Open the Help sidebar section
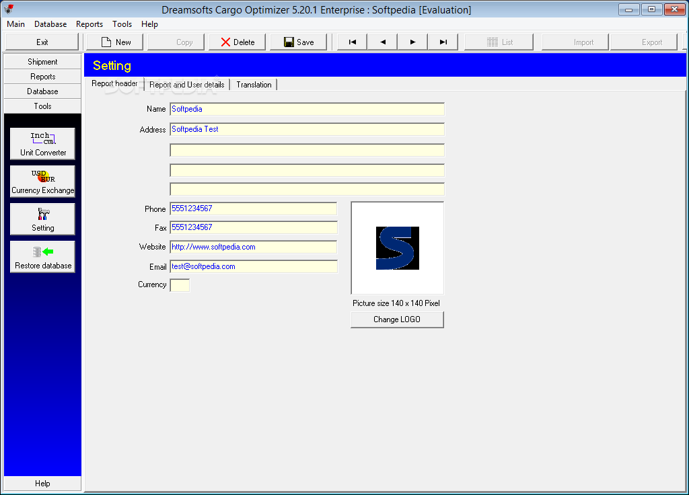Viewport: 689px width, 495px height. coord(42,483)
